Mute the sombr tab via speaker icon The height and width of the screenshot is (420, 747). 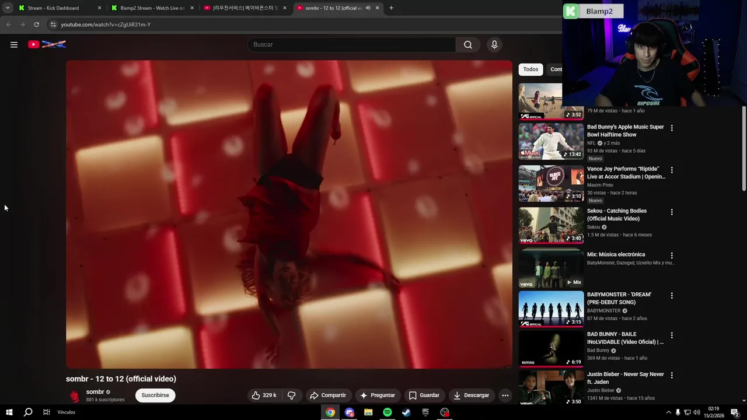pyautogui.click(x=368, y=8)
